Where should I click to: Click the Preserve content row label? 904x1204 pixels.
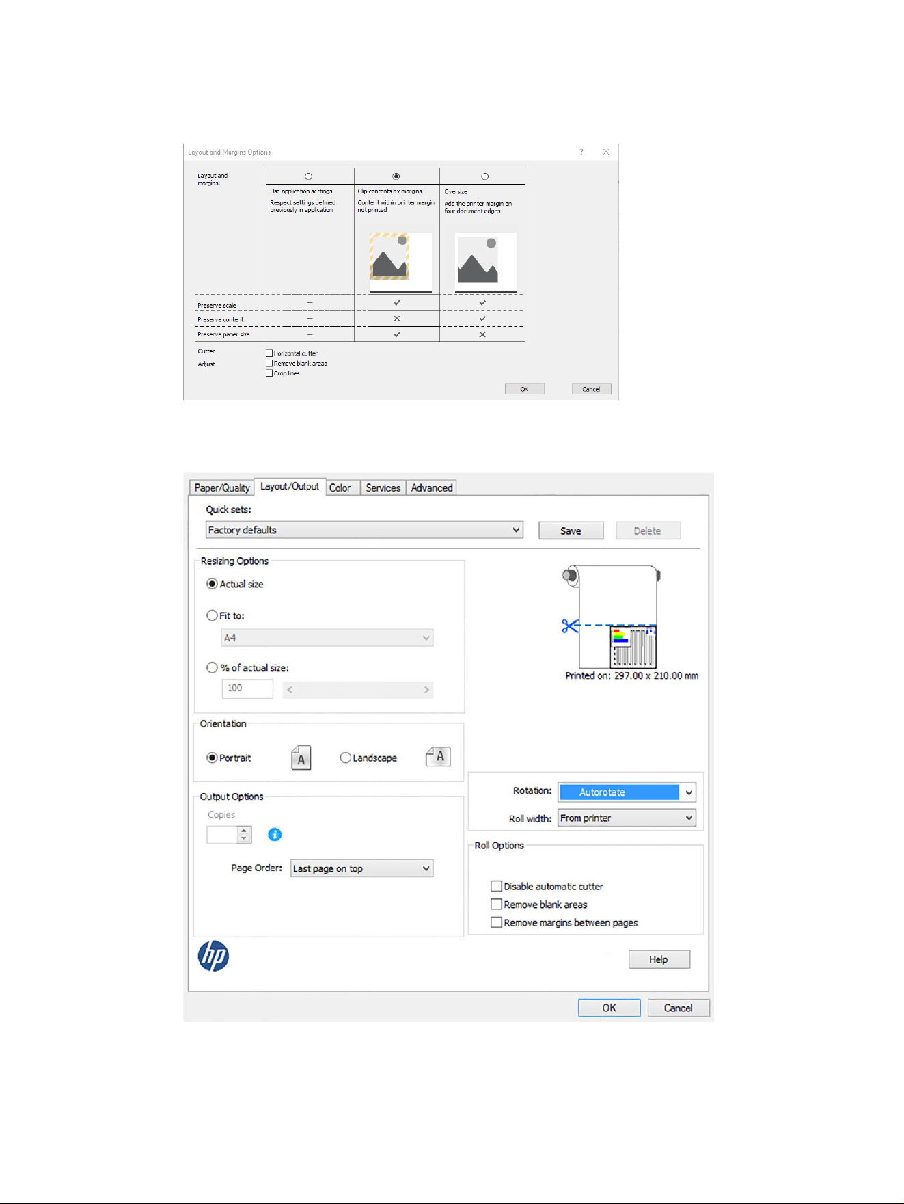click(221, 320)
